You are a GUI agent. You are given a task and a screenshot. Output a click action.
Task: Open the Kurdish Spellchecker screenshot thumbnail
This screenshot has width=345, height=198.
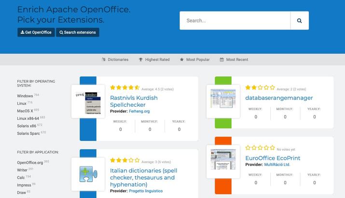88,101
